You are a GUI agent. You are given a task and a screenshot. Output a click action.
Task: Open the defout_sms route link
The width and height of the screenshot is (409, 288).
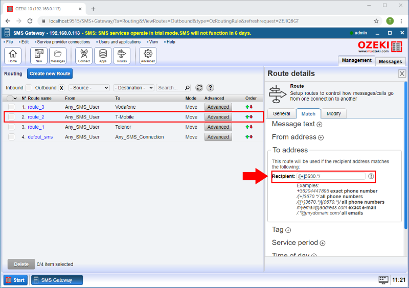[x=40, y=137]
